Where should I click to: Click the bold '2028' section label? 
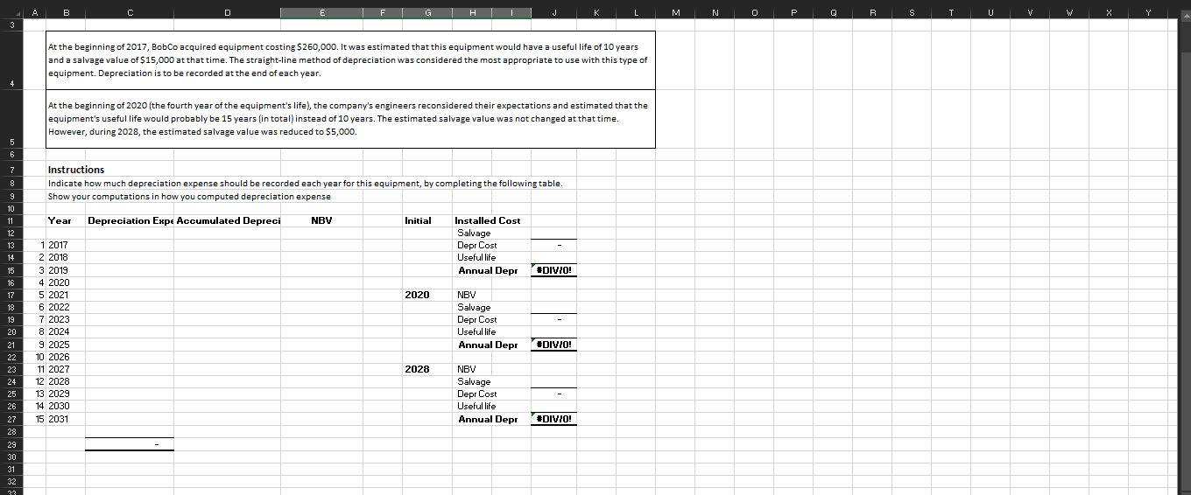[417, 369]
